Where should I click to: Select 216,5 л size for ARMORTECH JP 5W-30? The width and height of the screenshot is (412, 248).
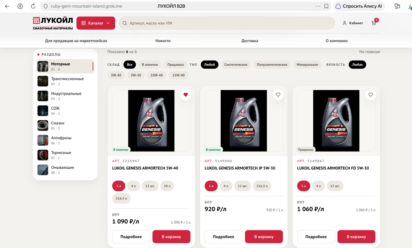coord(262,186)
